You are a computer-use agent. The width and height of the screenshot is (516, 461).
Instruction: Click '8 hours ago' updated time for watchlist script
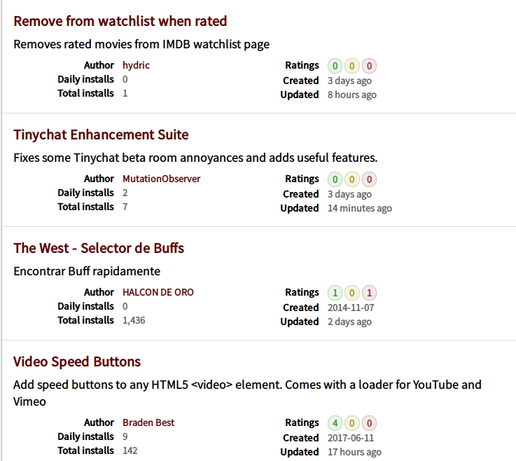(x=351, y=95)
